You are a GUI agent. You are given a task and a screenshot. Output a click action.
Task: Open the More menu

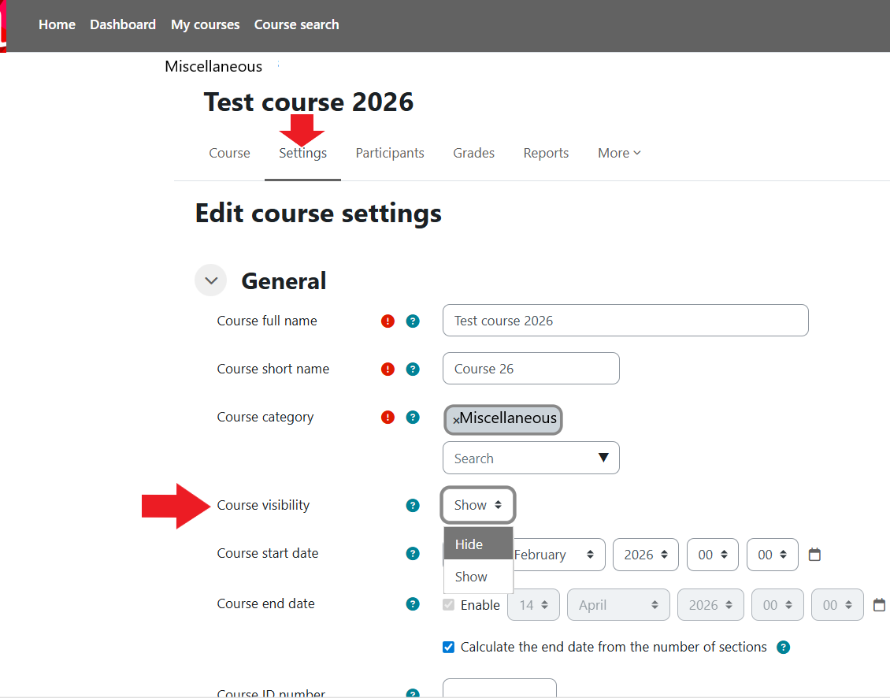[x=619, y=153]
